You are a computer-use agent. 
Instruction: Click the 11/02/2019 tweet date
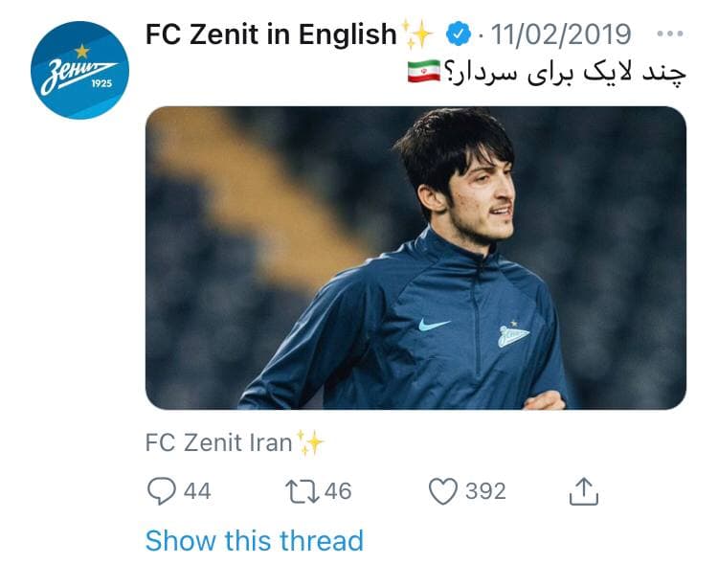pos(561,34)
